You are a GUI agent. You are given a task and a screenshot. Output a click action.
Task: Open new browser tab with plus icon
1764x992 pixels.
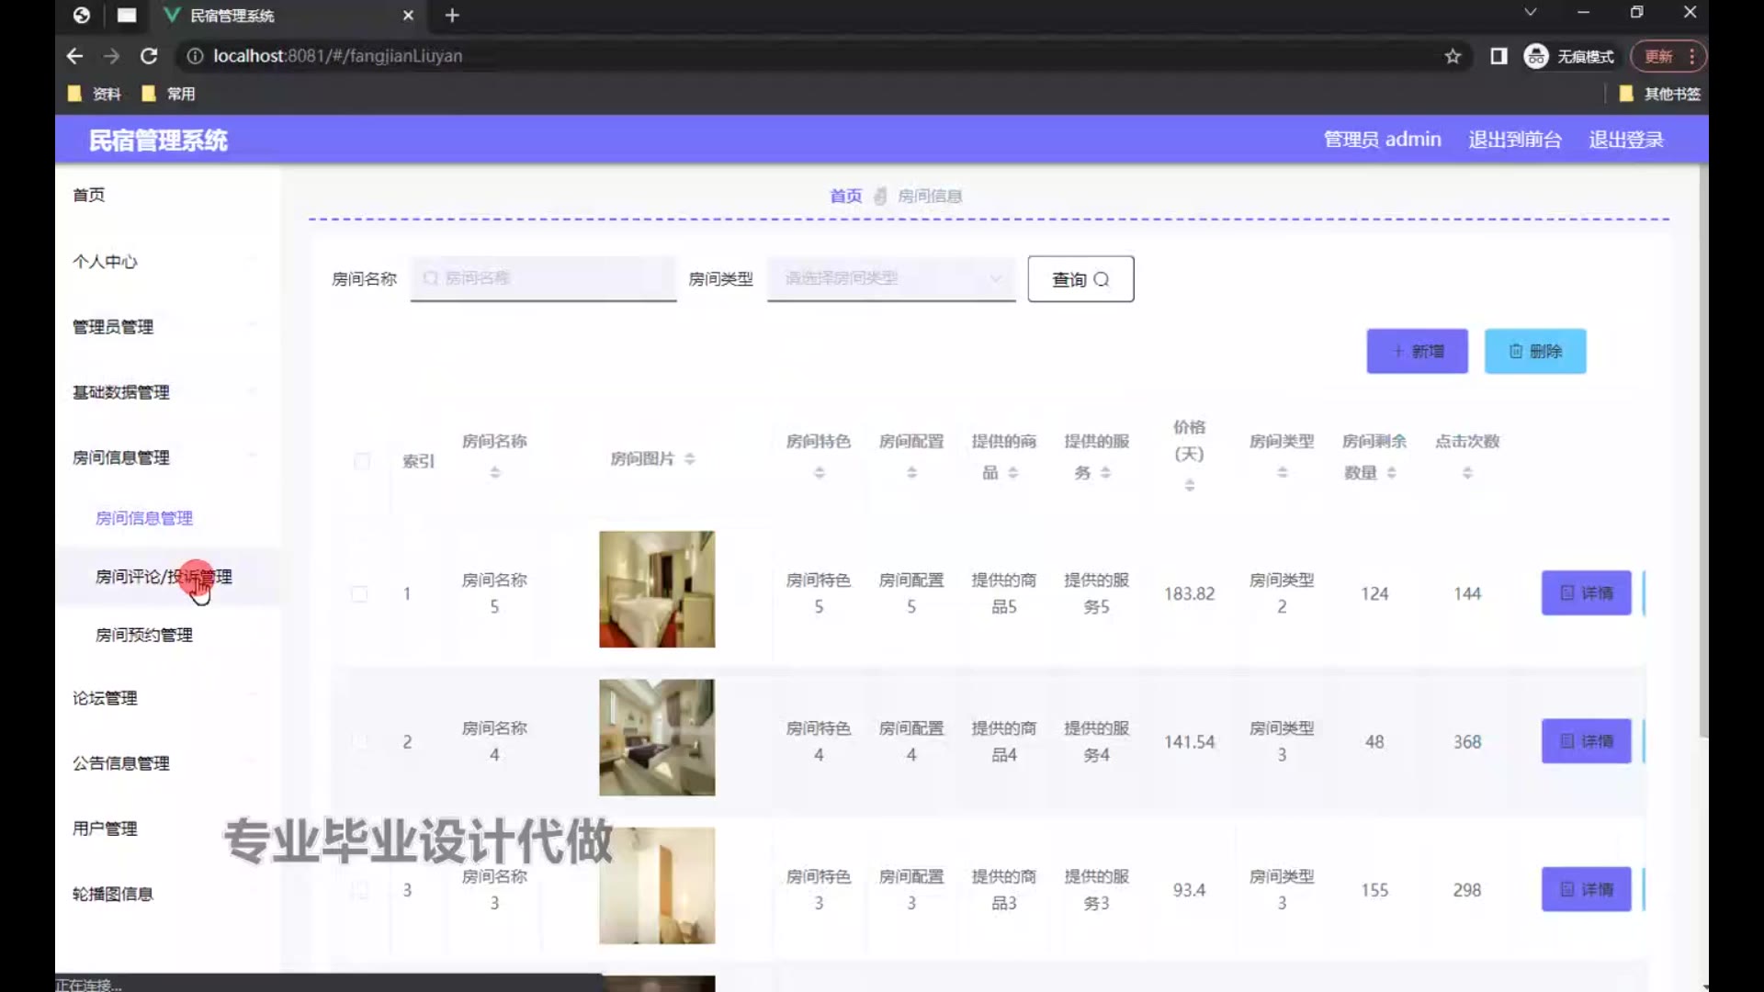452,16
